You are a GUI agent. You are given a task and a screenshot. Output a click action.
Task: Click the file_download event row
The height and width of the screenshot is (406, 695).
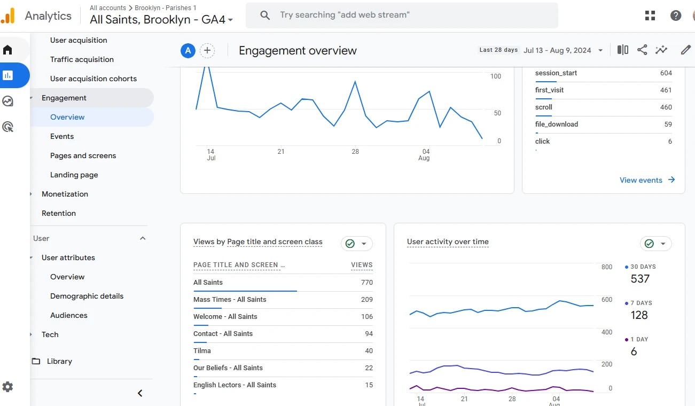pos(604,124)
